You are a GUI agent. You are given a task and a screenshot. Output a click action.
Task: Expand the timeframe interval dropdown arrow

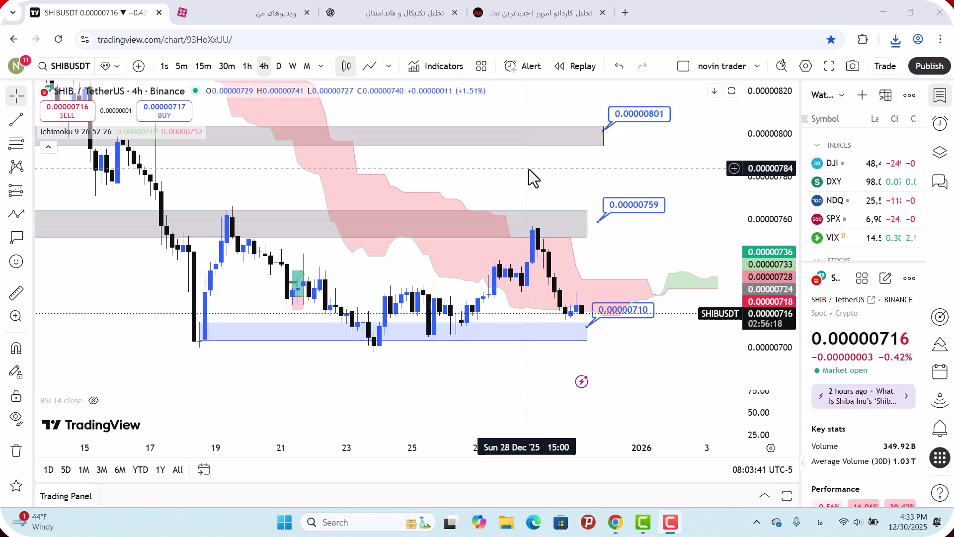point(321,66)
